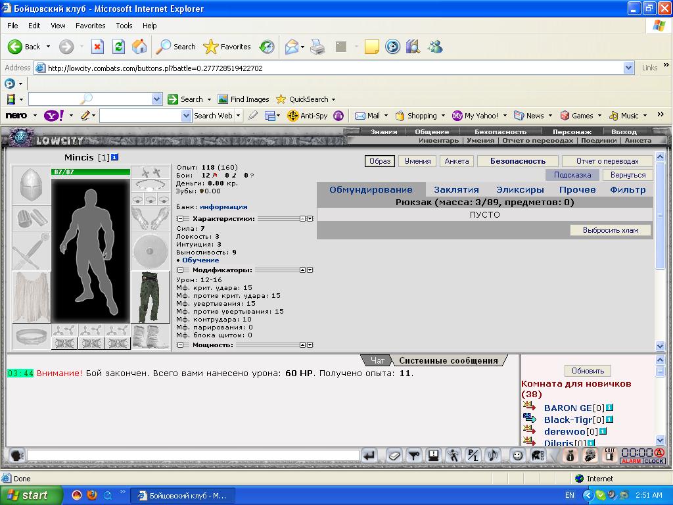The width and height of the screenshot is (673, 505).
Task: Click the EXIT door icon in bottom bar
Action: (609, 456)
